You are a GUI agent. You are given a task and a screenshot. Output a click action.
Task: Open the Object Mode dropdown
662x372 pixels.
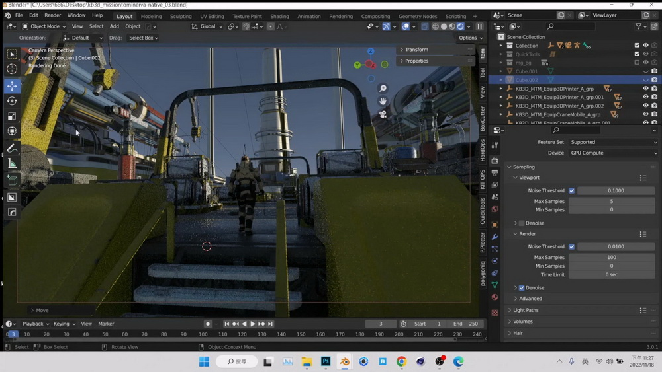pos(44,26)
